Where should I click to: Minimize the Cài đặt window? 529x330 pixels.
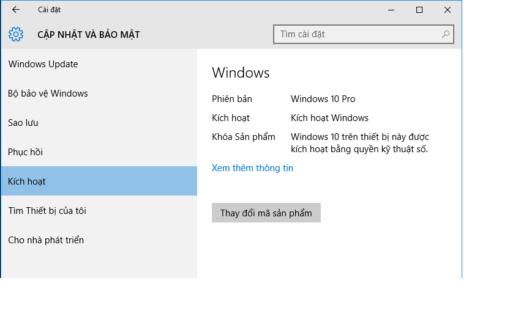point(391,10)
